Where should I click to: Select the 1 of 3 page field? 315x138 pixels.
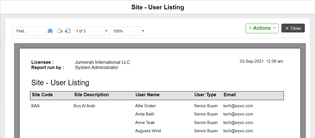pos(88,31)
